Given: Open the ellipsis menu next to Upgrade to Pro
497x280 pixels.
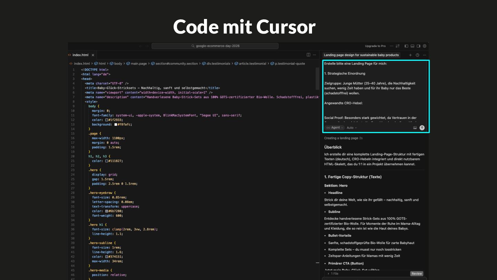Looking at the screenshot, I should point(391,46).
